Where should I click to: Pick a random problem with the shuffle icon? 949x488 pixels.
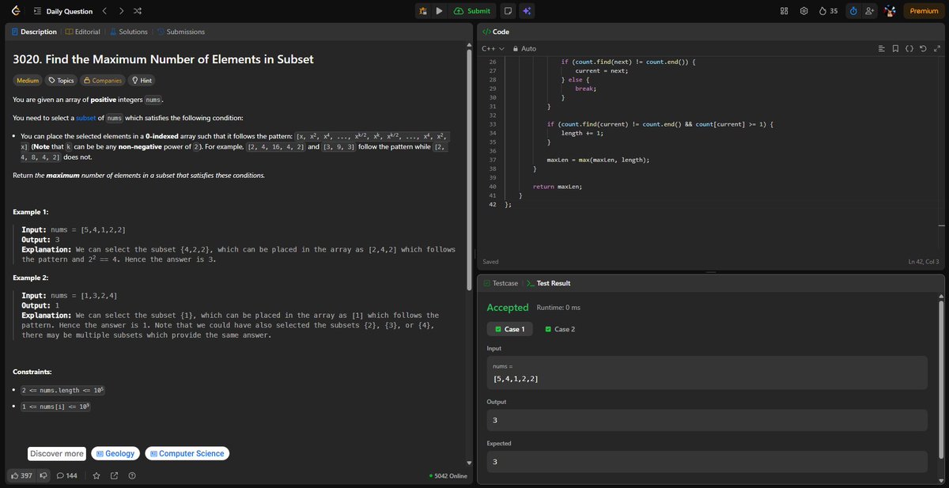coord(137,11)
